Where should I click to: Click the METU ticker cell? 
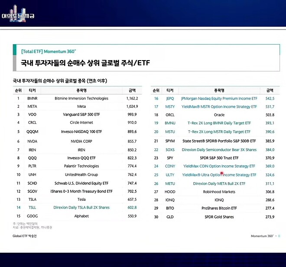click(170, 183)
